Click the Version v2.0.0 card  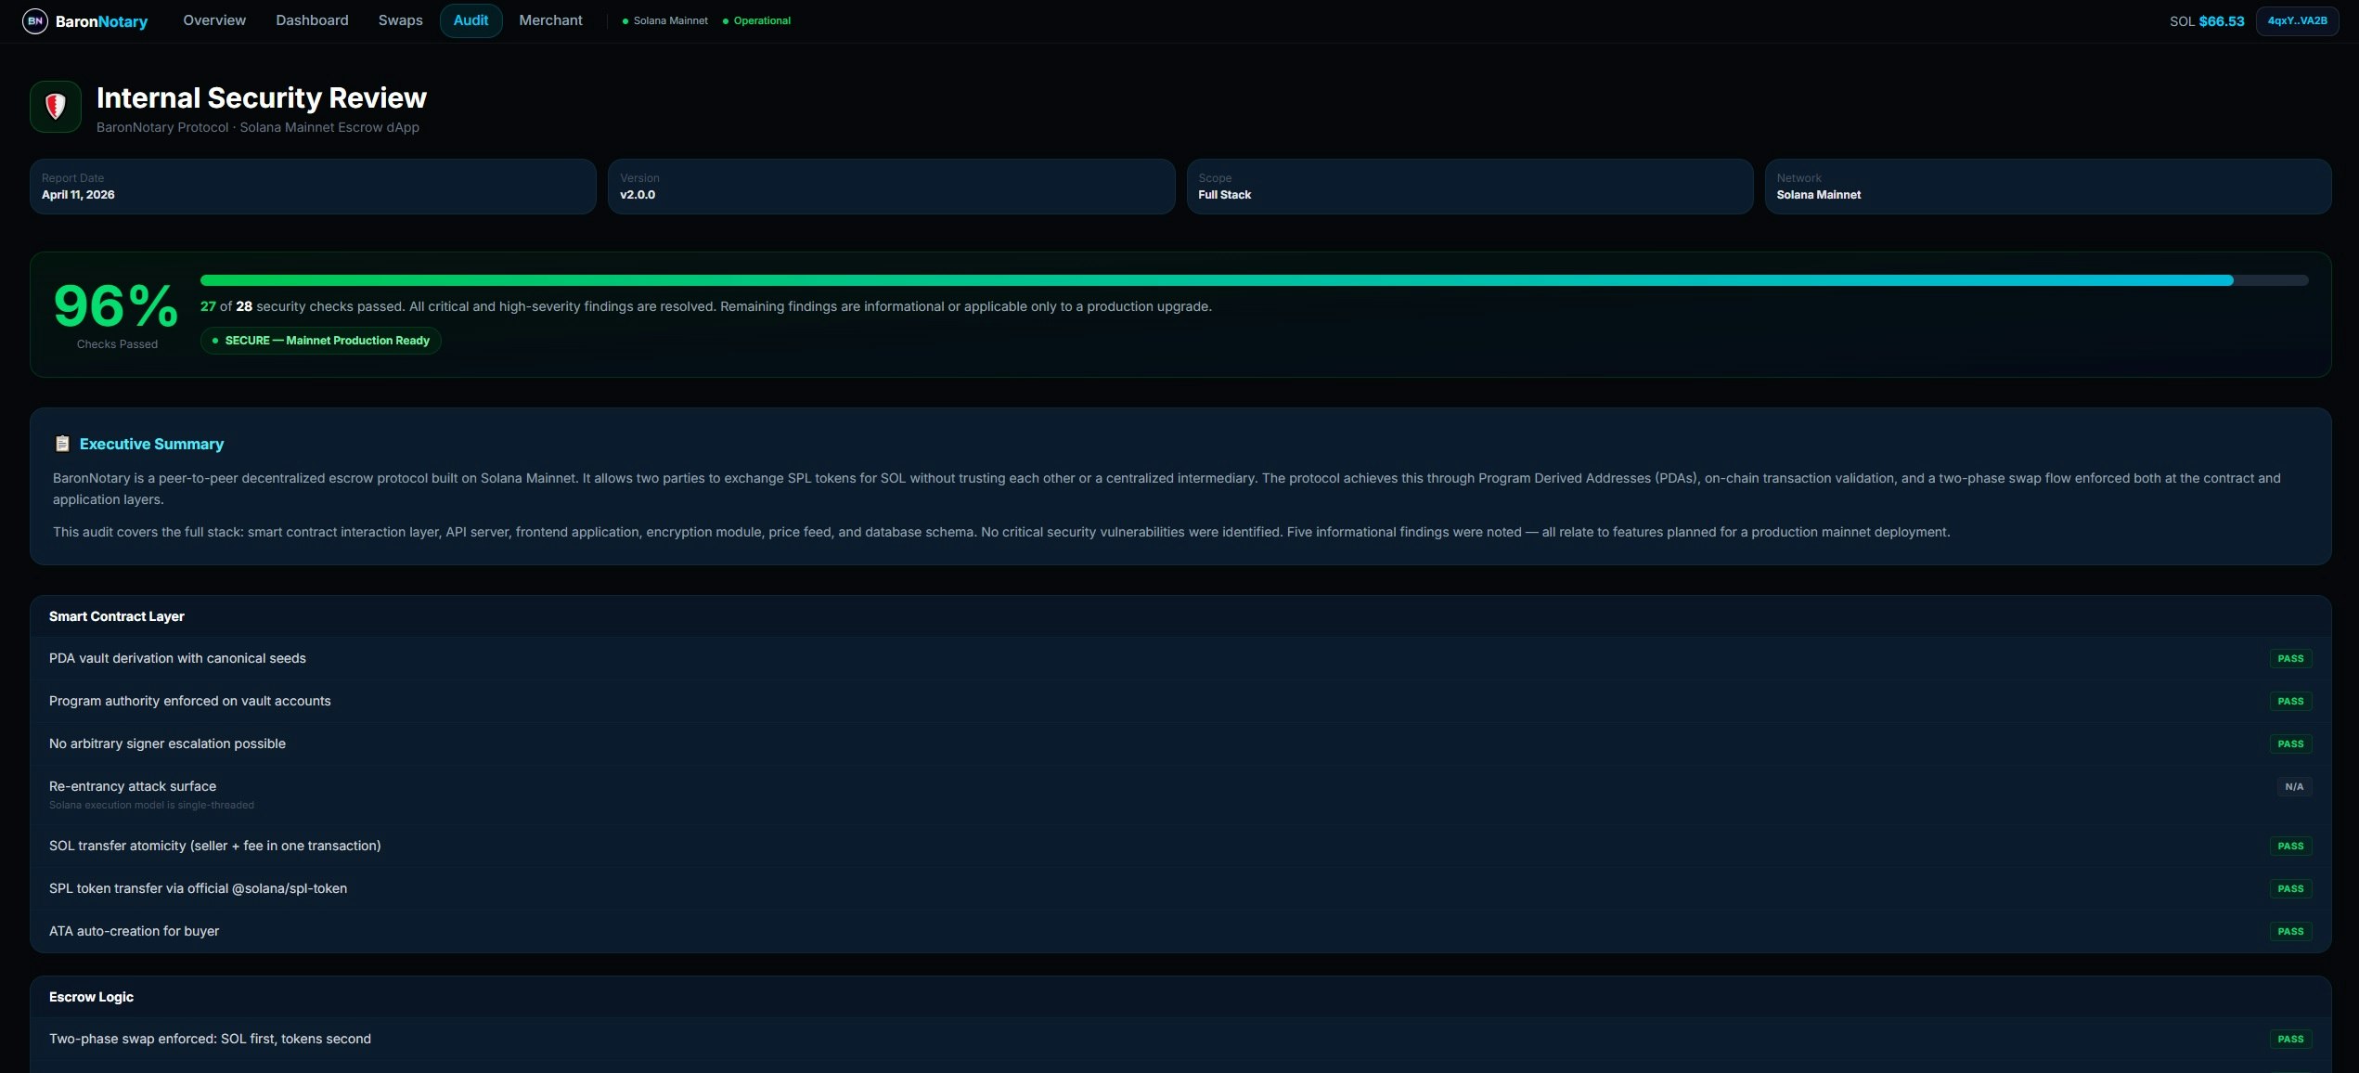[891, 187]
